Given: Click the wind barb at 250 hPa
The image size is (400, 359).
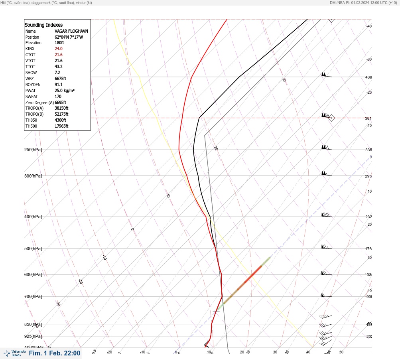Looking at the screenshot, I should point(326,148).
